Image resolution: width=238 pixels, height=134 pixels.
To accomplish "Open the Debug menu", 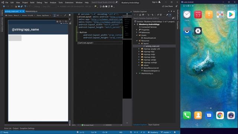I will tap(39, 3).
